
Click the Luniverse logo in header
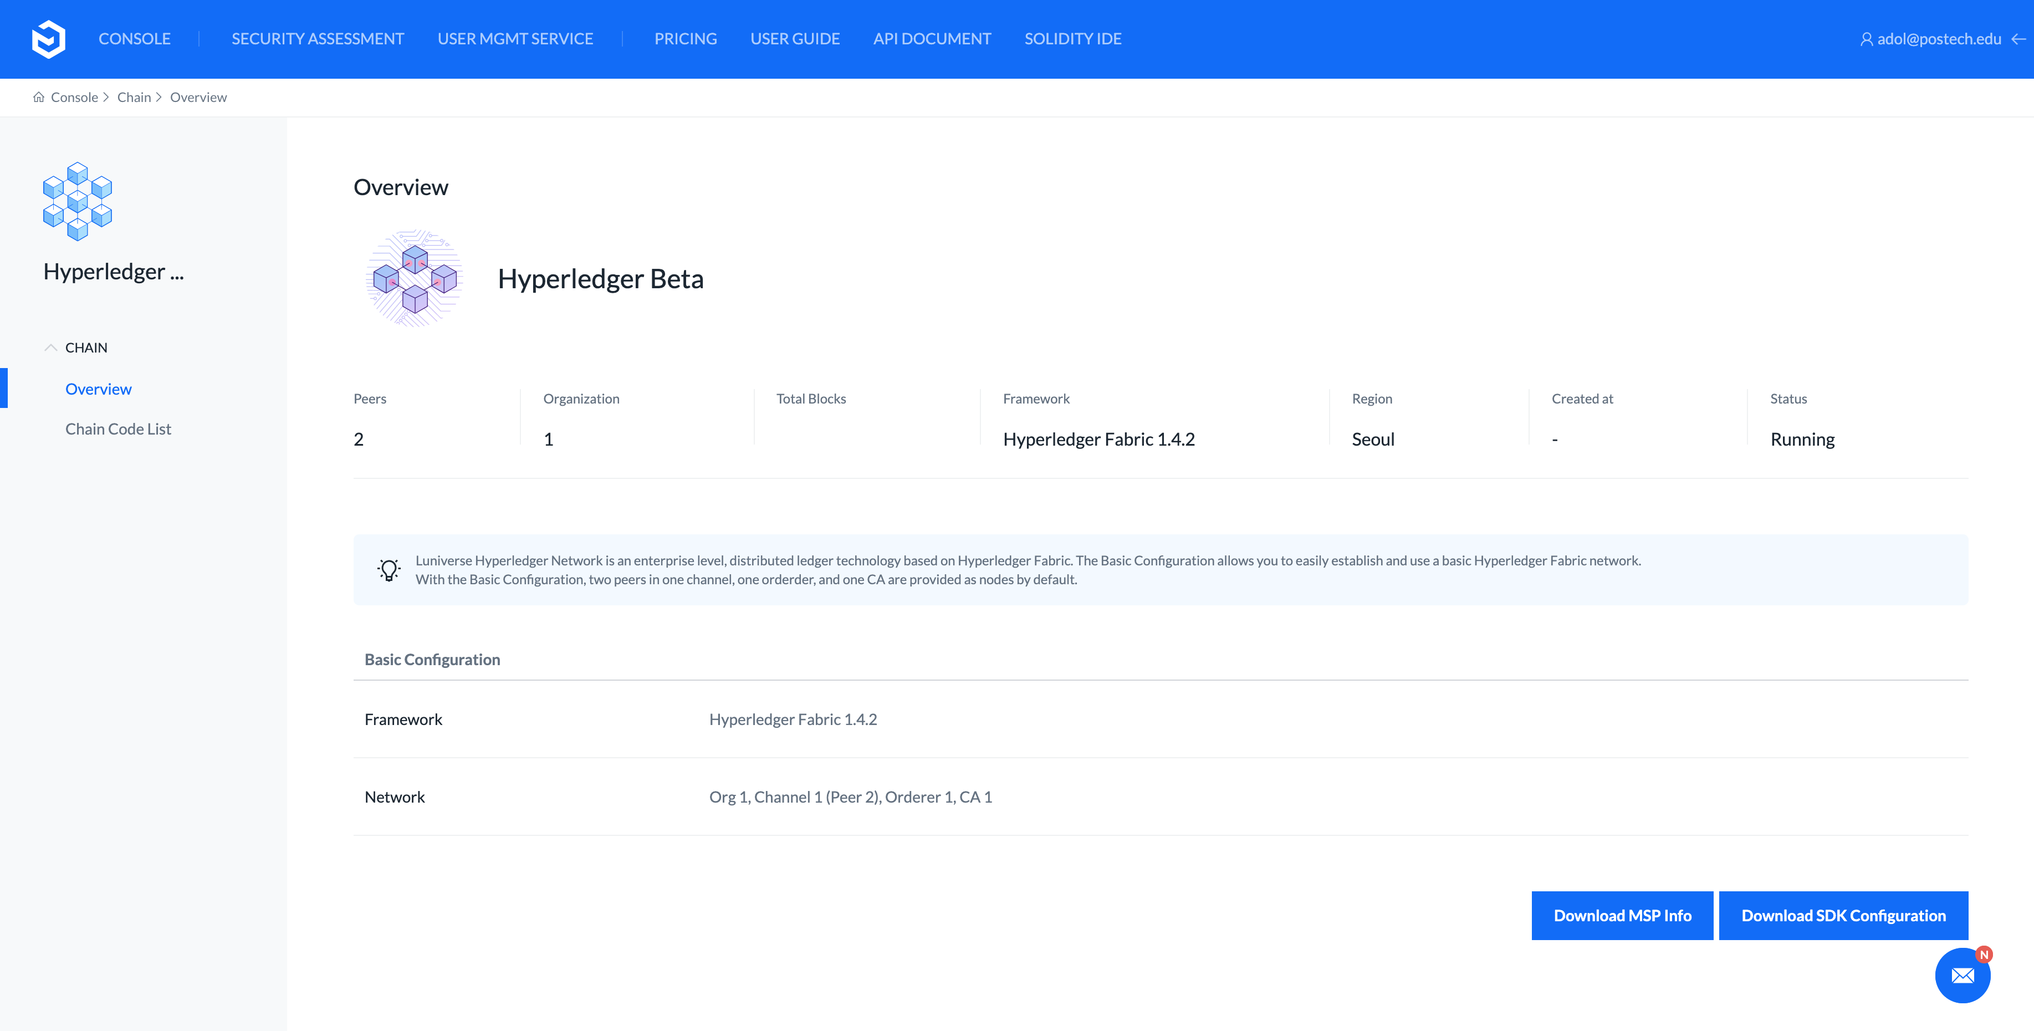[48, 39]
